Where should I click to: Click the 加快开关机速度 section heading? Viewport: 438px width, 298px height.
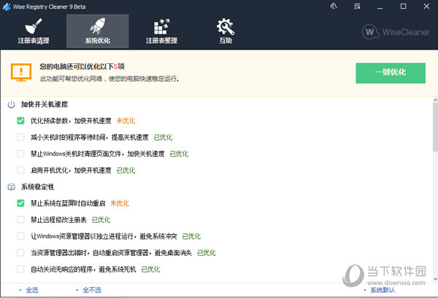coord(45,104)
